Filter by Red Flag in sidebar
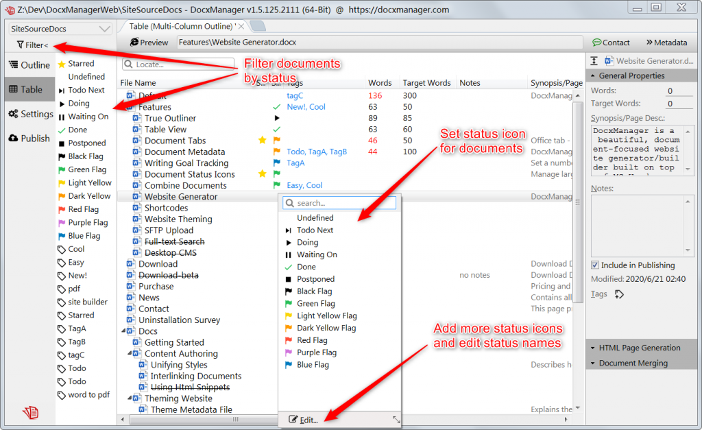The height and width of the screenshot is (430, 702). [x=78, y=209]
